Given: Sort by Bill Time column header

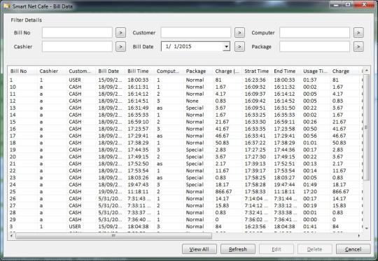Looking at the screenshot, I should click(139, 71).
